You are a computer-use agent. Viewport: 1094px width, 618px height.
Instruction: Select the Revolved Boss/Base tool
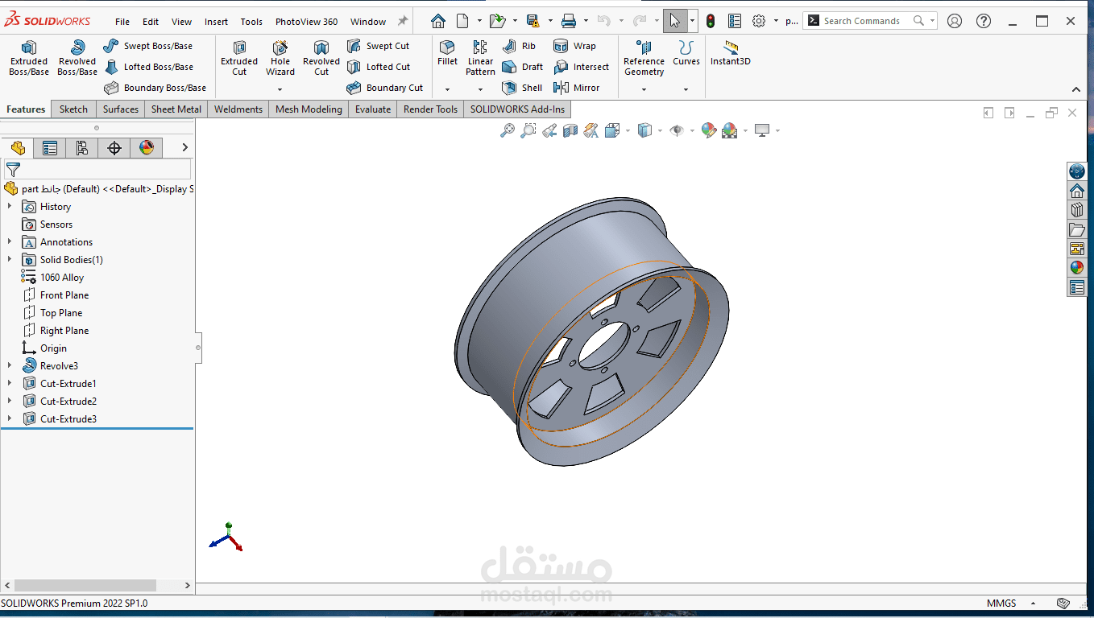[x=77, y=59]
